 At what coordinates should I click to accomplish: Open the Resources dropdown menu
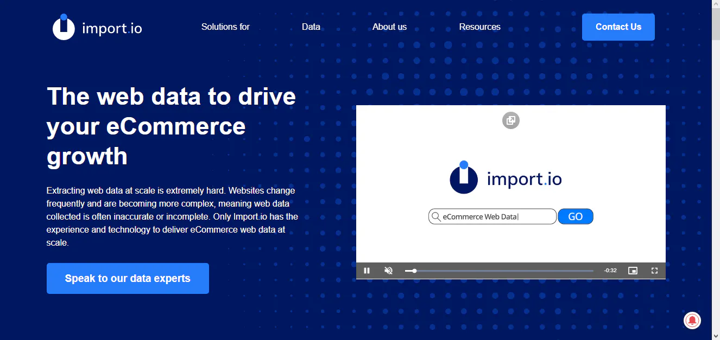pos(479,27)
